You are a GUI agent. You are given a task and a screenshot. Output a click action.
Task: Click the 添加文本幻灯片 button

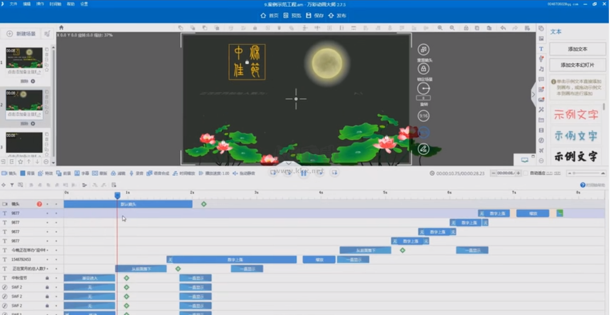pyautogui.click(x=577, y=65)
